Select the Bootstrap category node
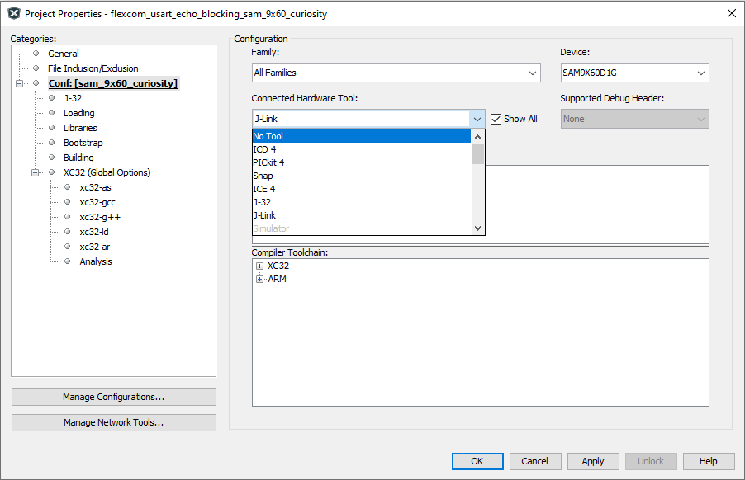Image resolution: width=745 pixels, height=480 pixels. pyautogui.click(x=83, y=143)
